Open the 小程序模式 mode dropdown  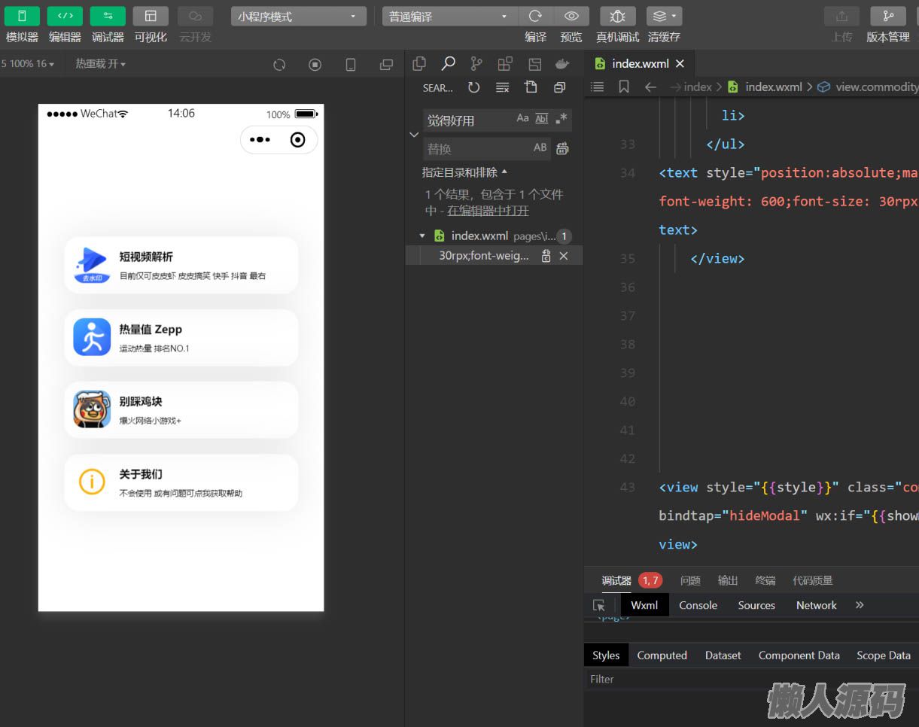(298, 16)
